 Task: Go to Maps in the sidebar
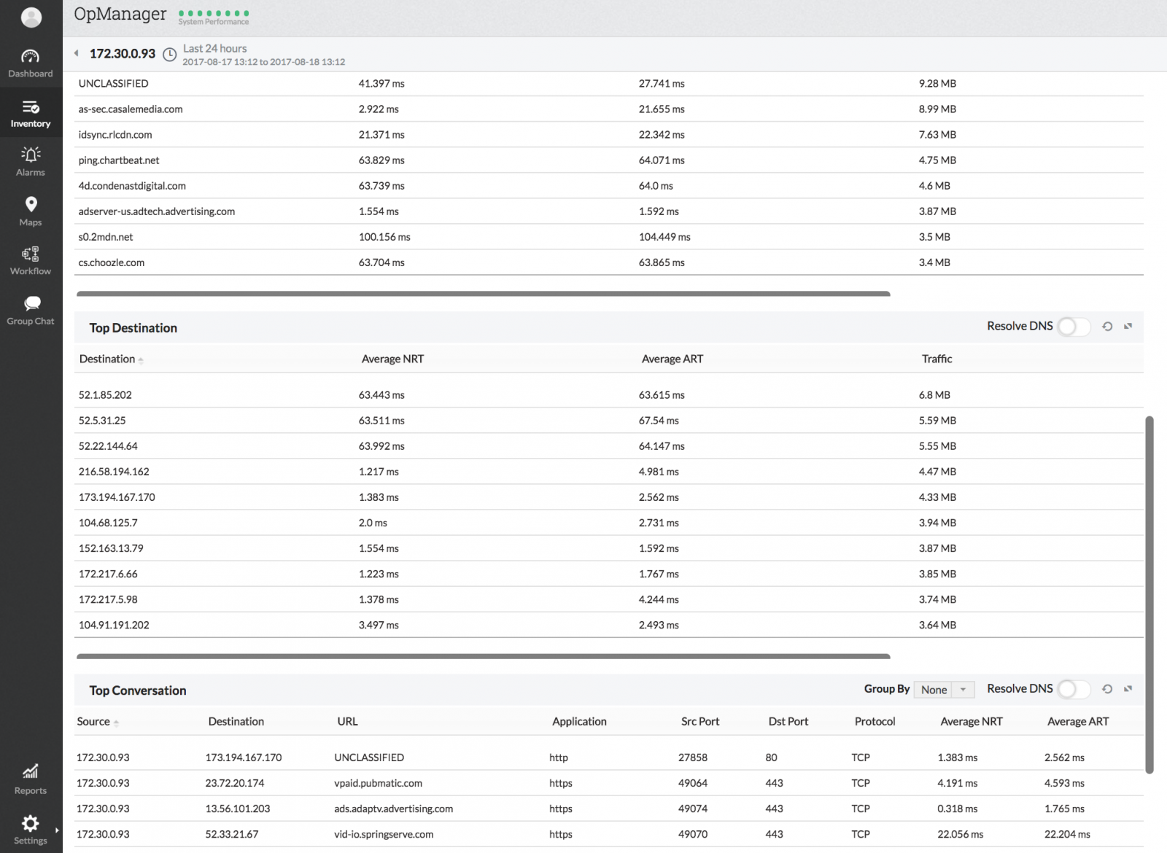click(31, 211)
